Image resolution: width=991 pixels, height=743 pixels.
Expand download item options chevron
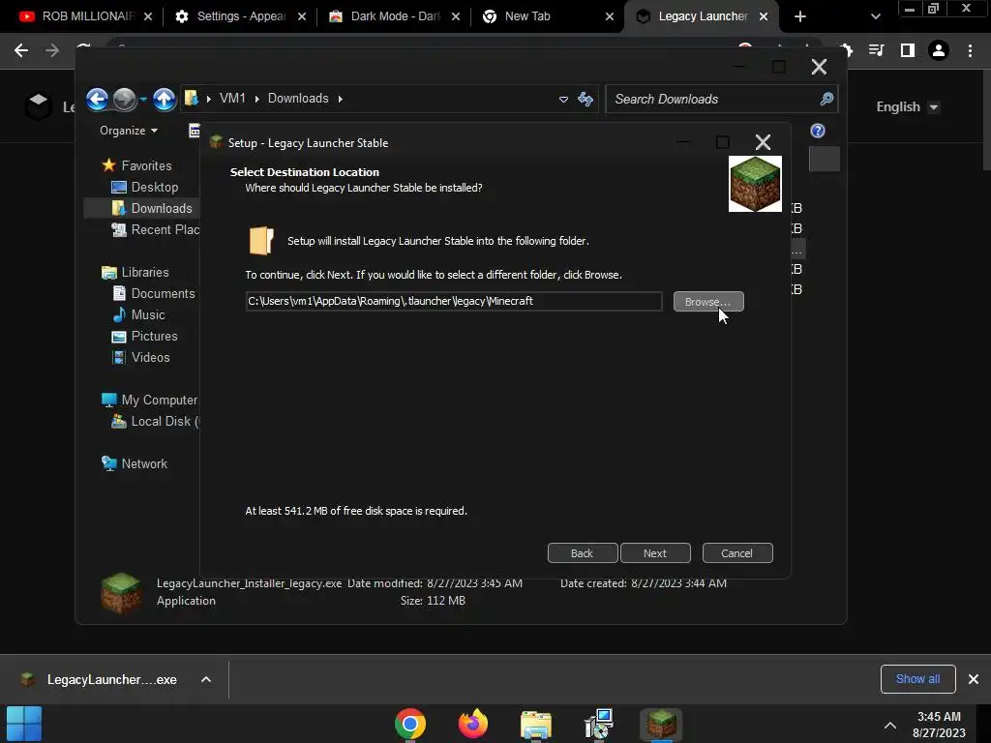pyautogui.click(x=206, y=680)
